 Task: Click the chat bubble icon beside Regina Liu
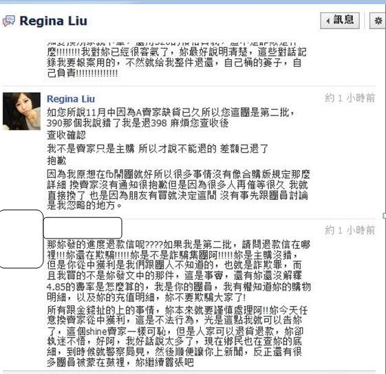pyautogui.click(x=9, y=21)
